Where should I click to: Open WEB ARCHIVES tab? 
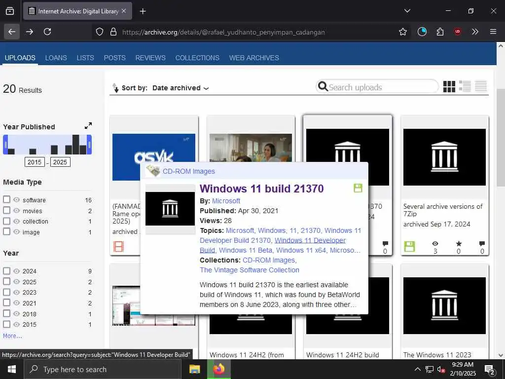pos(254,58)
